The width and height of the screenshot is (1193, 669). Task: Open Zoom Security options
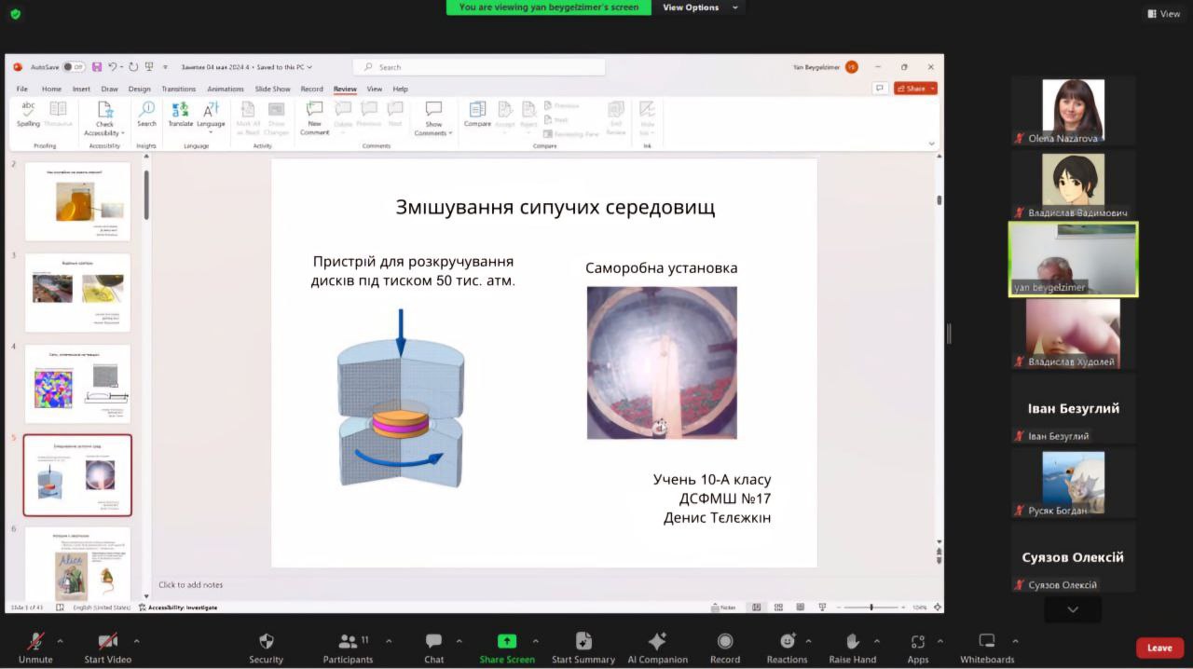pyautogui.click(x=266, y=647)
